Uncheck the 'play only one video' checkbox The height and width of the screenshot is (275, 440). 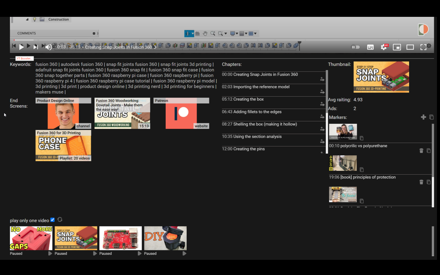click(53, 220)
